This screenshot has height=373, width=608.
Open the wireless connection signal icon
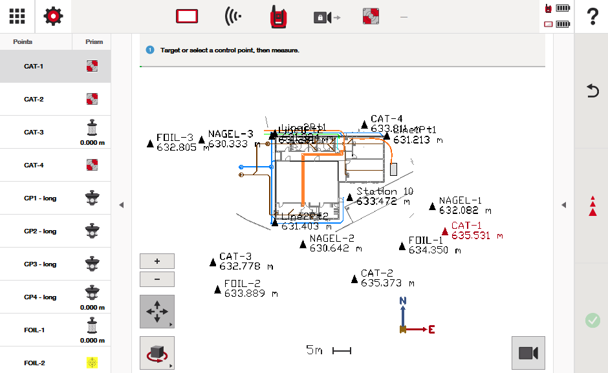point(233,17)
